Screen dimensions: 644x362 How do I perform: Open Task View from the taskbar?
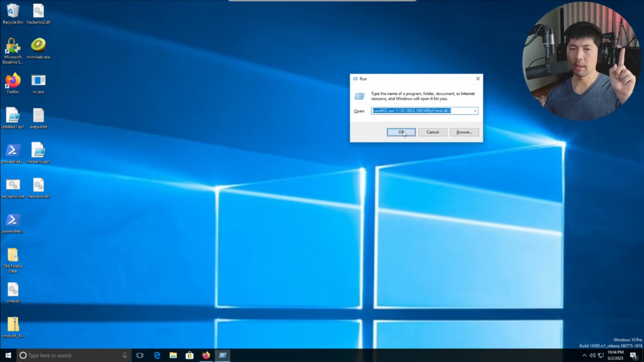click(140, 356)
